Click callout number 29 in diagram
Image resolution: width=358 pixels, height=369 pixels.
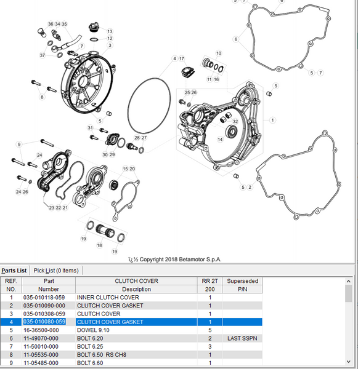click(112, 154)
